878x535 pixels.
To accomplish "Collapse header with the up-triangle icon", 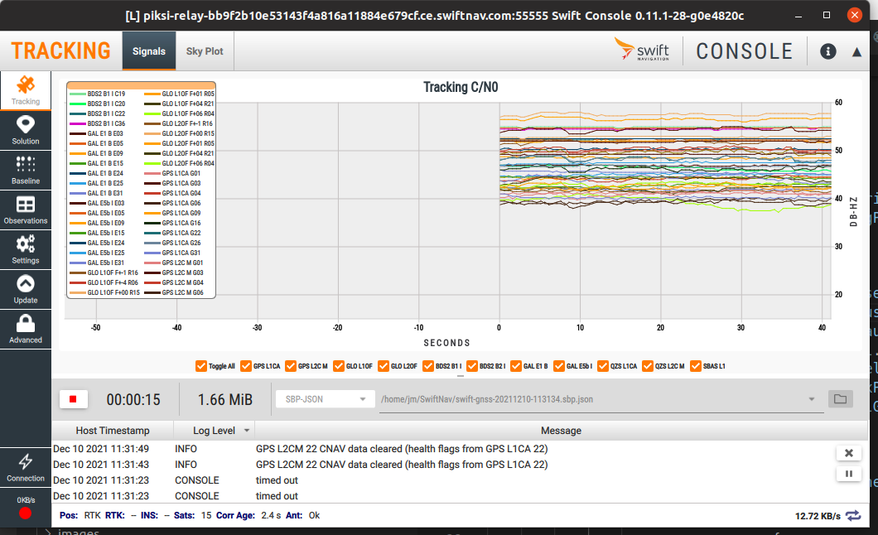I will pyautogui.click(x=856, y=52).
